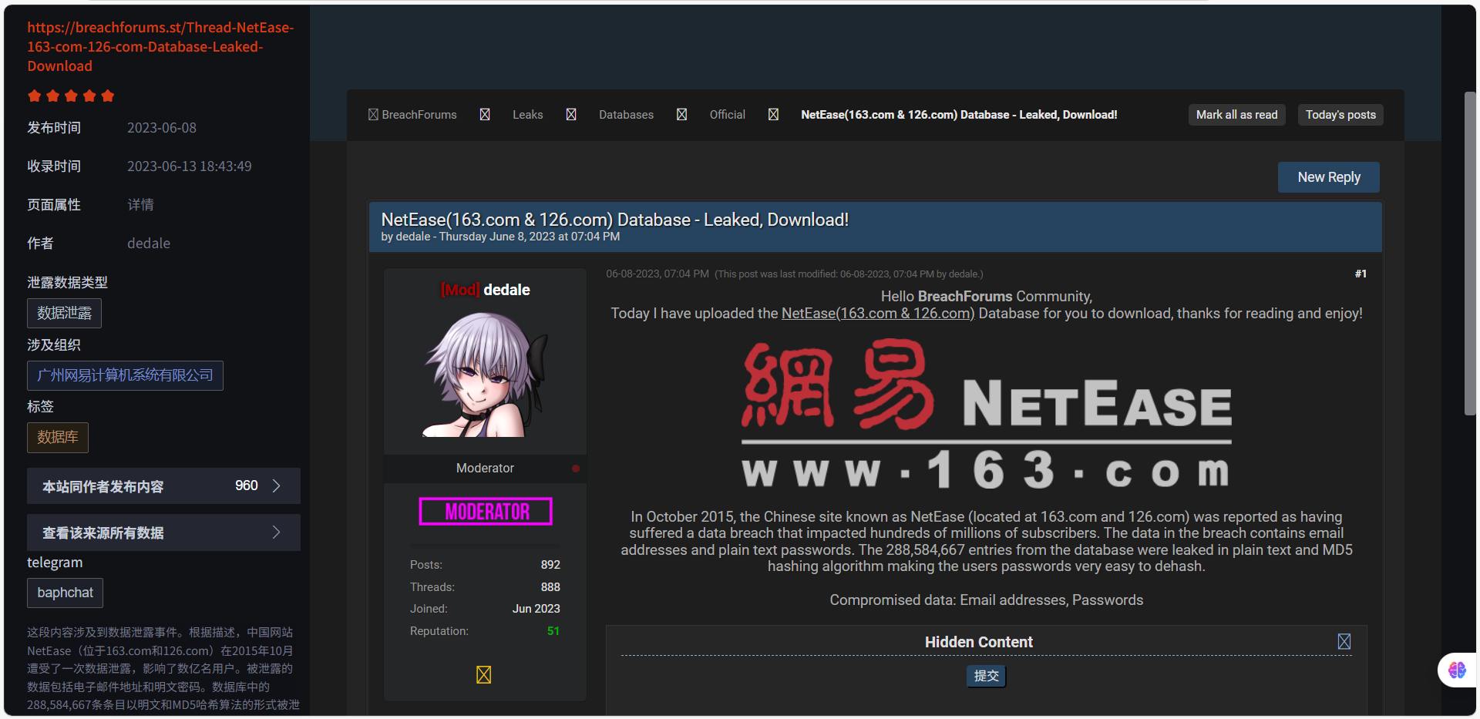Open Leaks breadcrumb section

[528, 115]
